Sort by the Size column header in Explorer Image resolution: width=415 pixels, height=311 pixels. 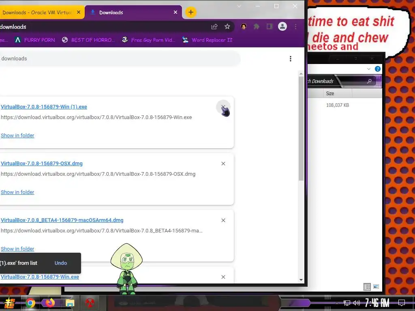338,94
